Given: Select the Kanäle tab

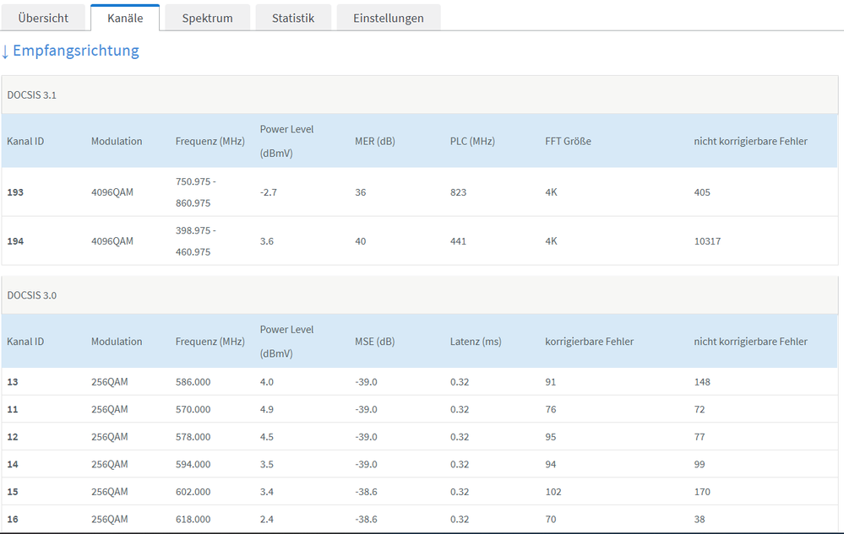Looking at the screenshot, I should [x=125, y=18].
